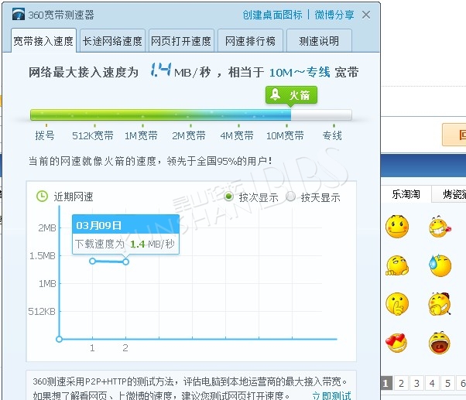Select the sweating emoji with blue drop

coord(440,265)
